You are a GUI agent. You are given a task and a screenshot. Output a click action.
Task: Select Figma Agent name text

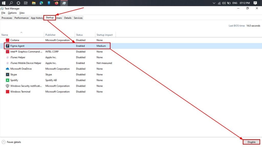tap(17, 46)
